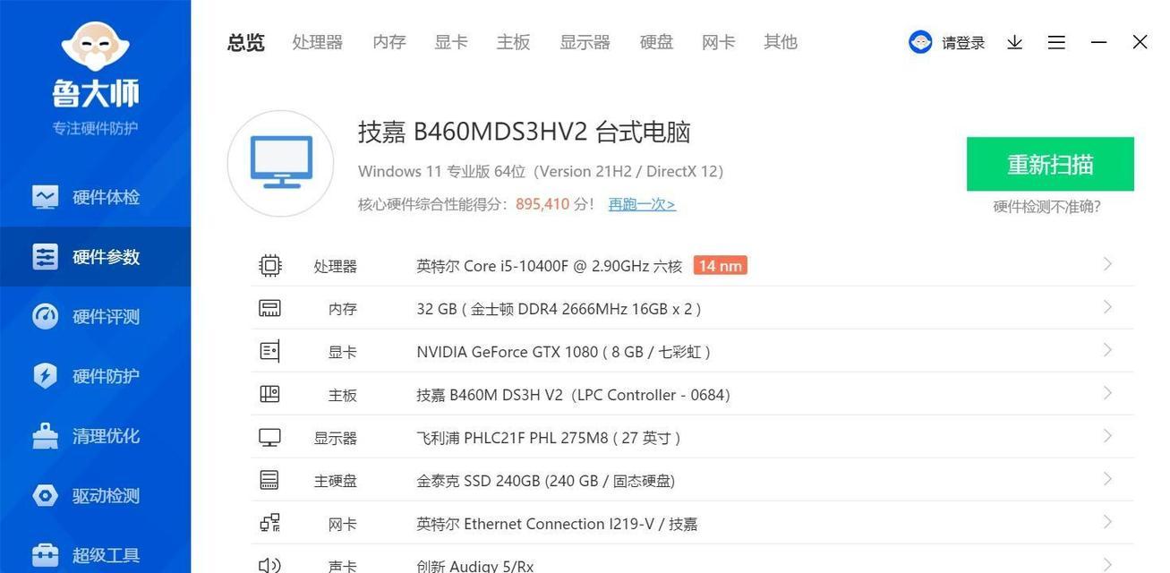Click the 14 nm orange badge
Image resolution: width=1170 pixels, height=573 pixels.
(721, 265)
